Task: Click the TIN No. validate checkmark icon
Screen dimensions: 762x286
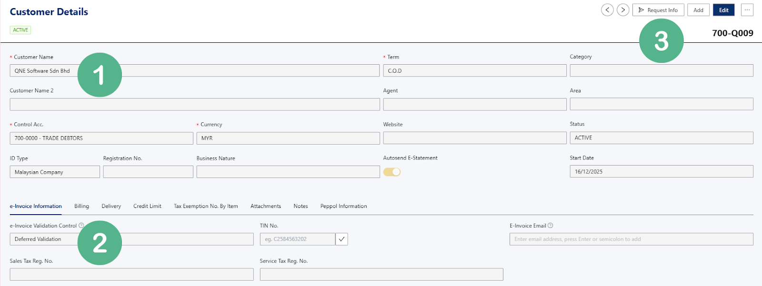Action: 341,239
